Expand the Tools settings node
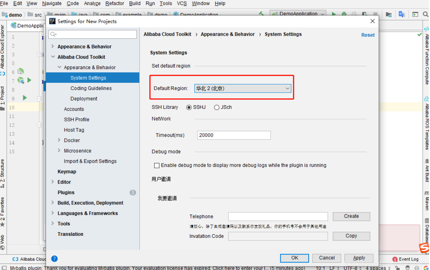430x270 pixels. (53, 223)
